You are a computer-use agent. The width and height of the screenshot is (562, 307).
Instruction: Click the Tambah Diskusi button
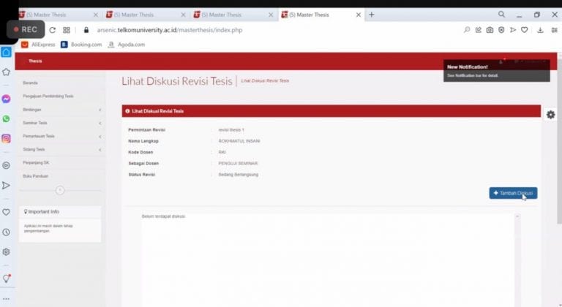513,193
